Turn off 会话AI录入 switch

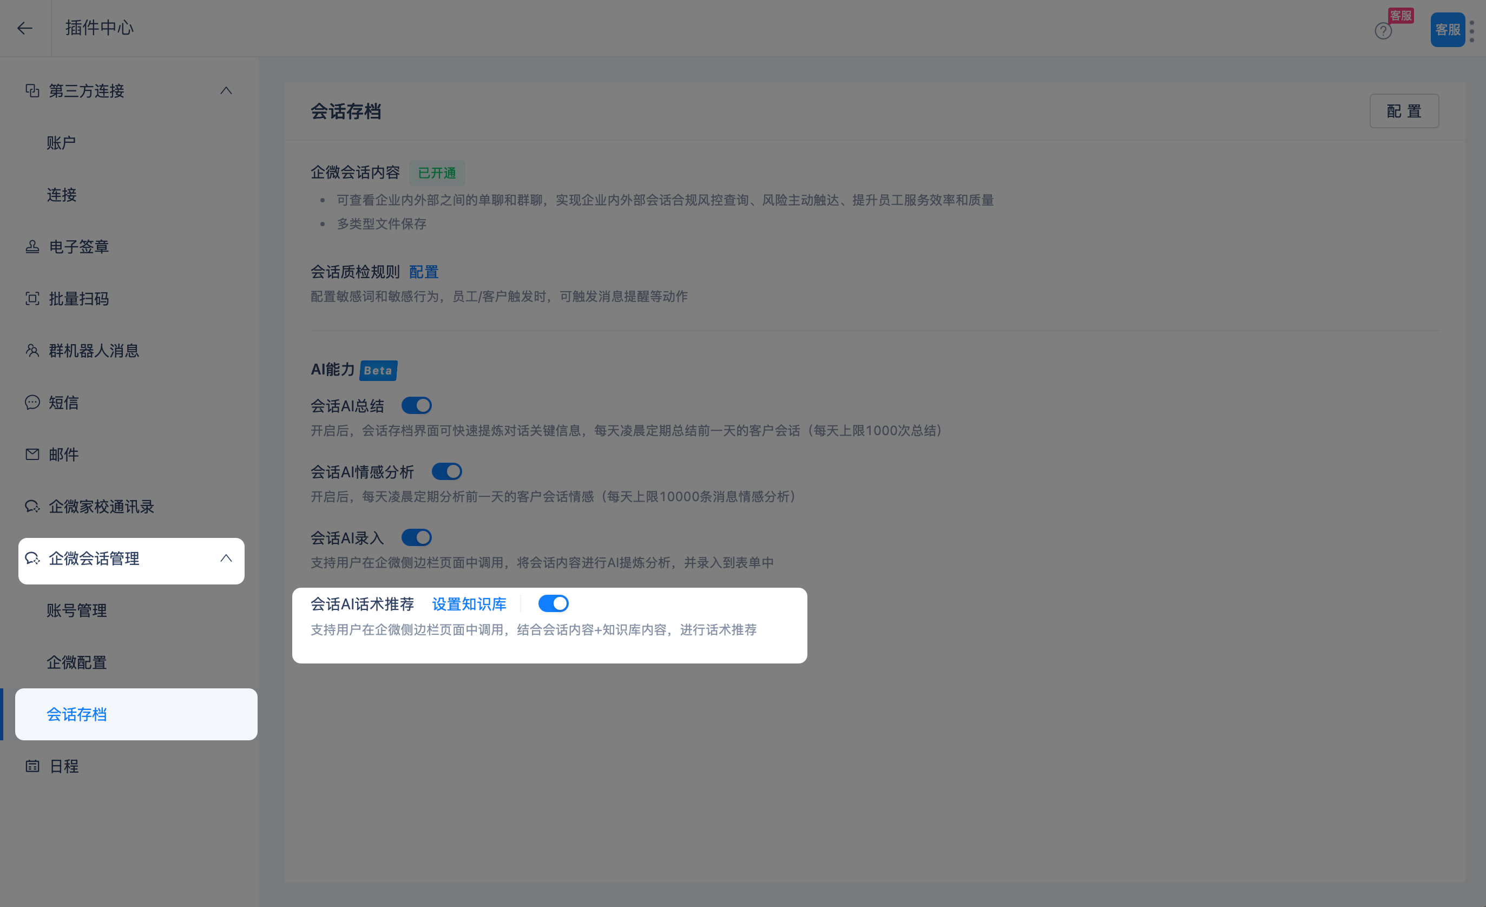point(417,537)
